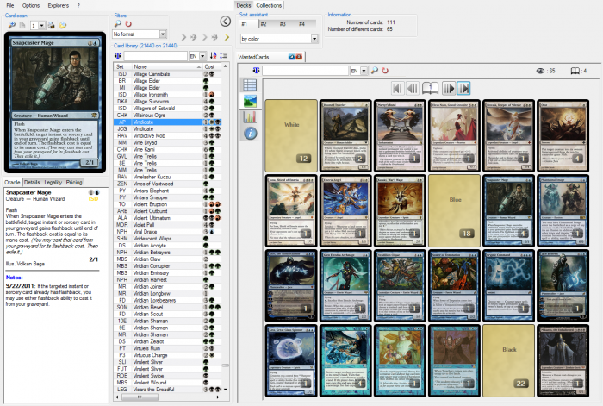603x406 pixels.
Task: Click the deck red refresh icon
Action: click(x=385, y=71)
